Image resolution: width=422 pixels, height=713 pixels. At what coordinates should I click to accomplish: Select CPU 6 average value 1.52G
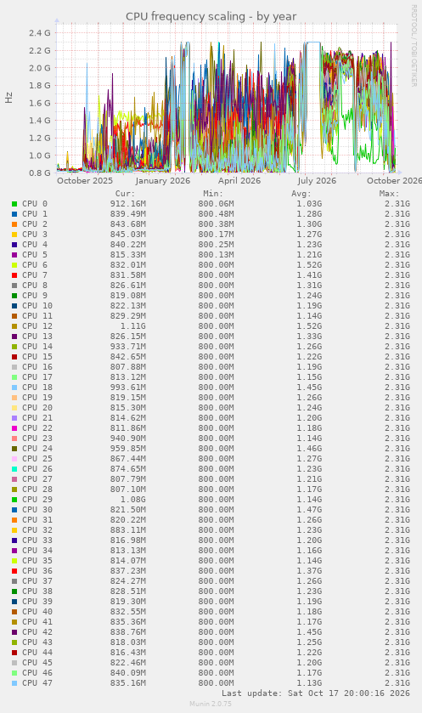(309, 264)
